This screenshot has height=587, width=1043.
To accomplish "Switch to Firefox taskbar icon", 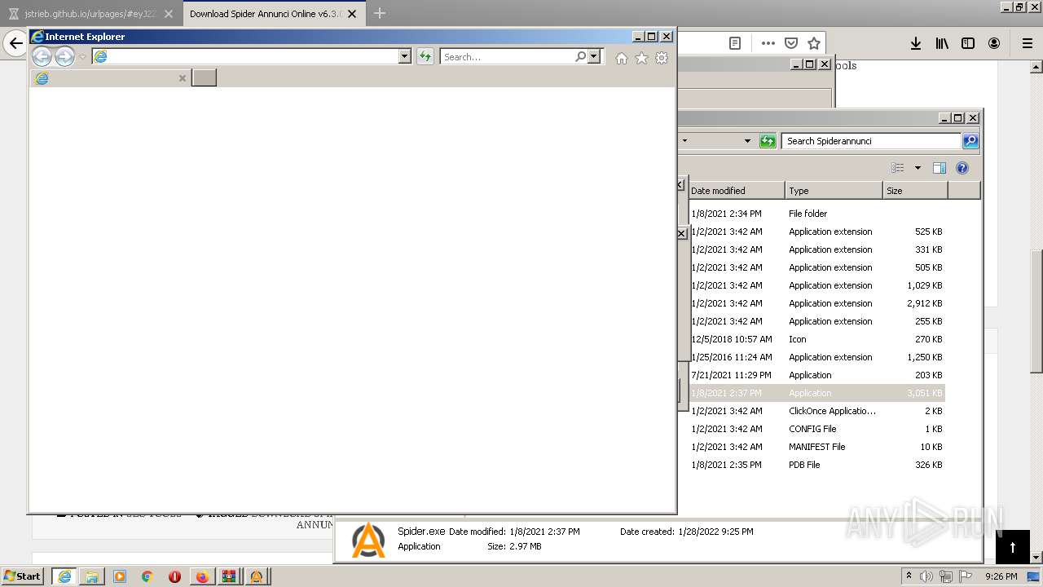I will [x=202, y=576].
